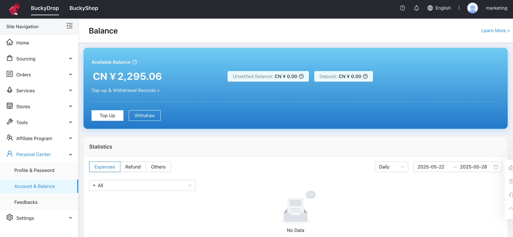This screenshot has height=237, width=513.
Task: Click the globe language icon
Action: [430, 8]
